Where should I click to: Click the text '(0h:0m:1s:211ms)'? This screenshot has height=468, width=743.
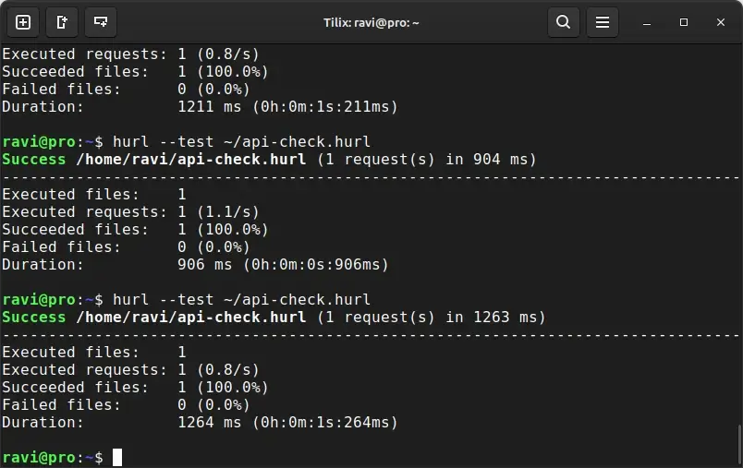(x=324, y=106)
